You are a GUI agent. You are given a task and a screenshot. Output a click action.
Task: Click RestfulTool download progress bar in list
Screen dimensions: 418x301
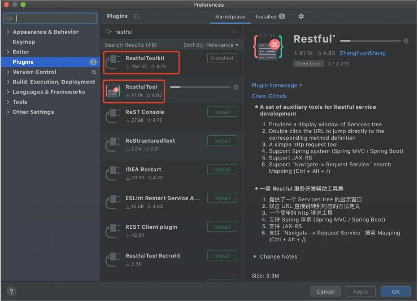(x=201, y=87)
